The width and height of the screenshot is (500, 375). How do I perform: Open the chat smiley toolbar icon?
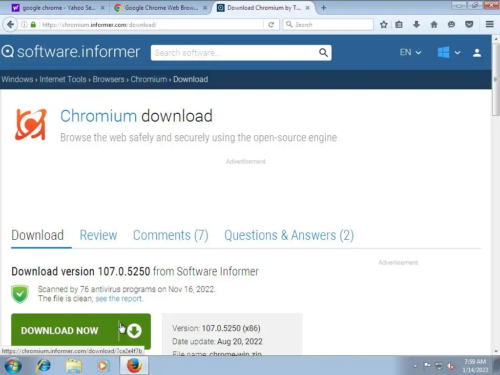[x=451, y=24]
